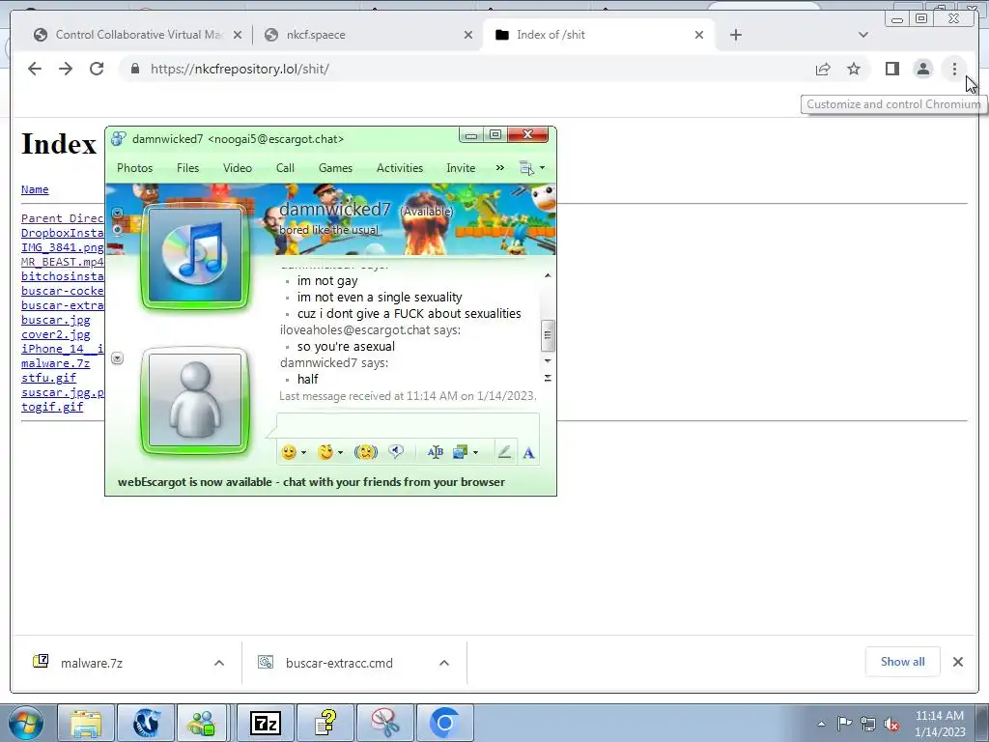989x742 pixels.
Task: Click the damnwicked7 music note display picture
Action: point(195,256)
